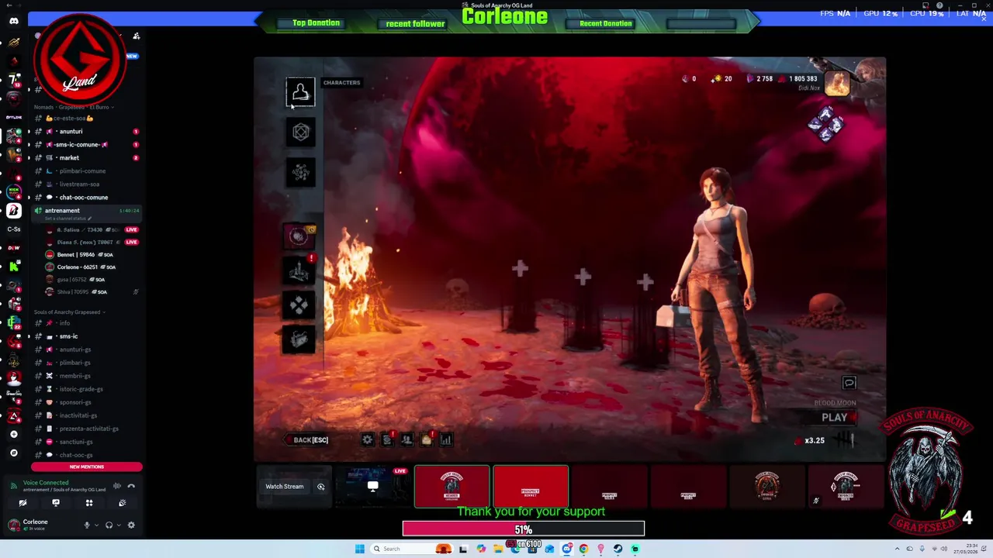Click the Watch Stream button

pos(285,487)
